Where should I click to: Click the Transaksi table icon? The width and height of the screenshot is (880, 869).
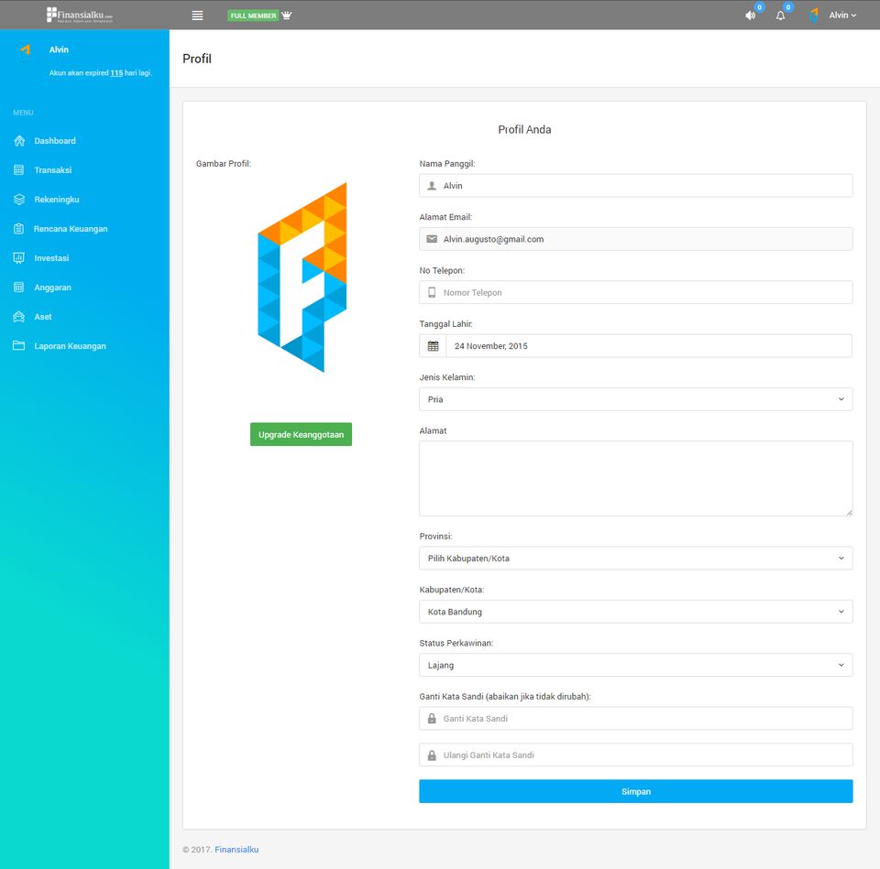point(18,170)
